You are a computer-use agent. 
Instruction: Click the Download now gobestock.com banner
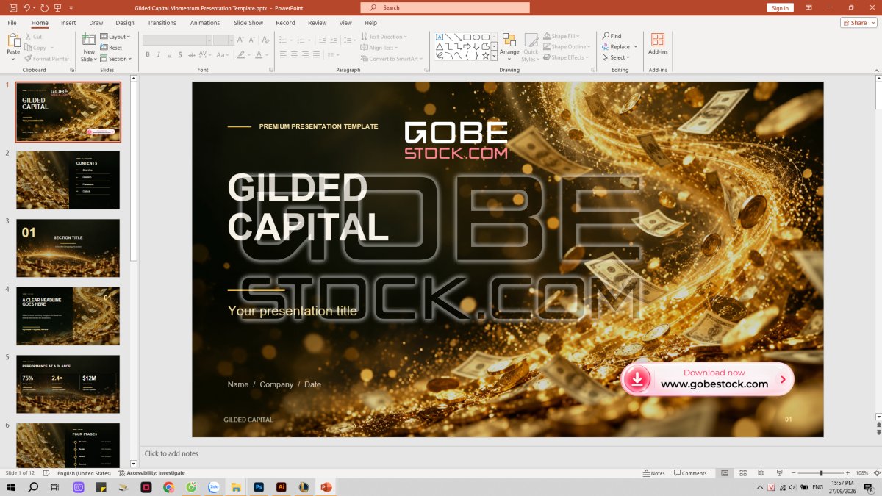point(707,379)
